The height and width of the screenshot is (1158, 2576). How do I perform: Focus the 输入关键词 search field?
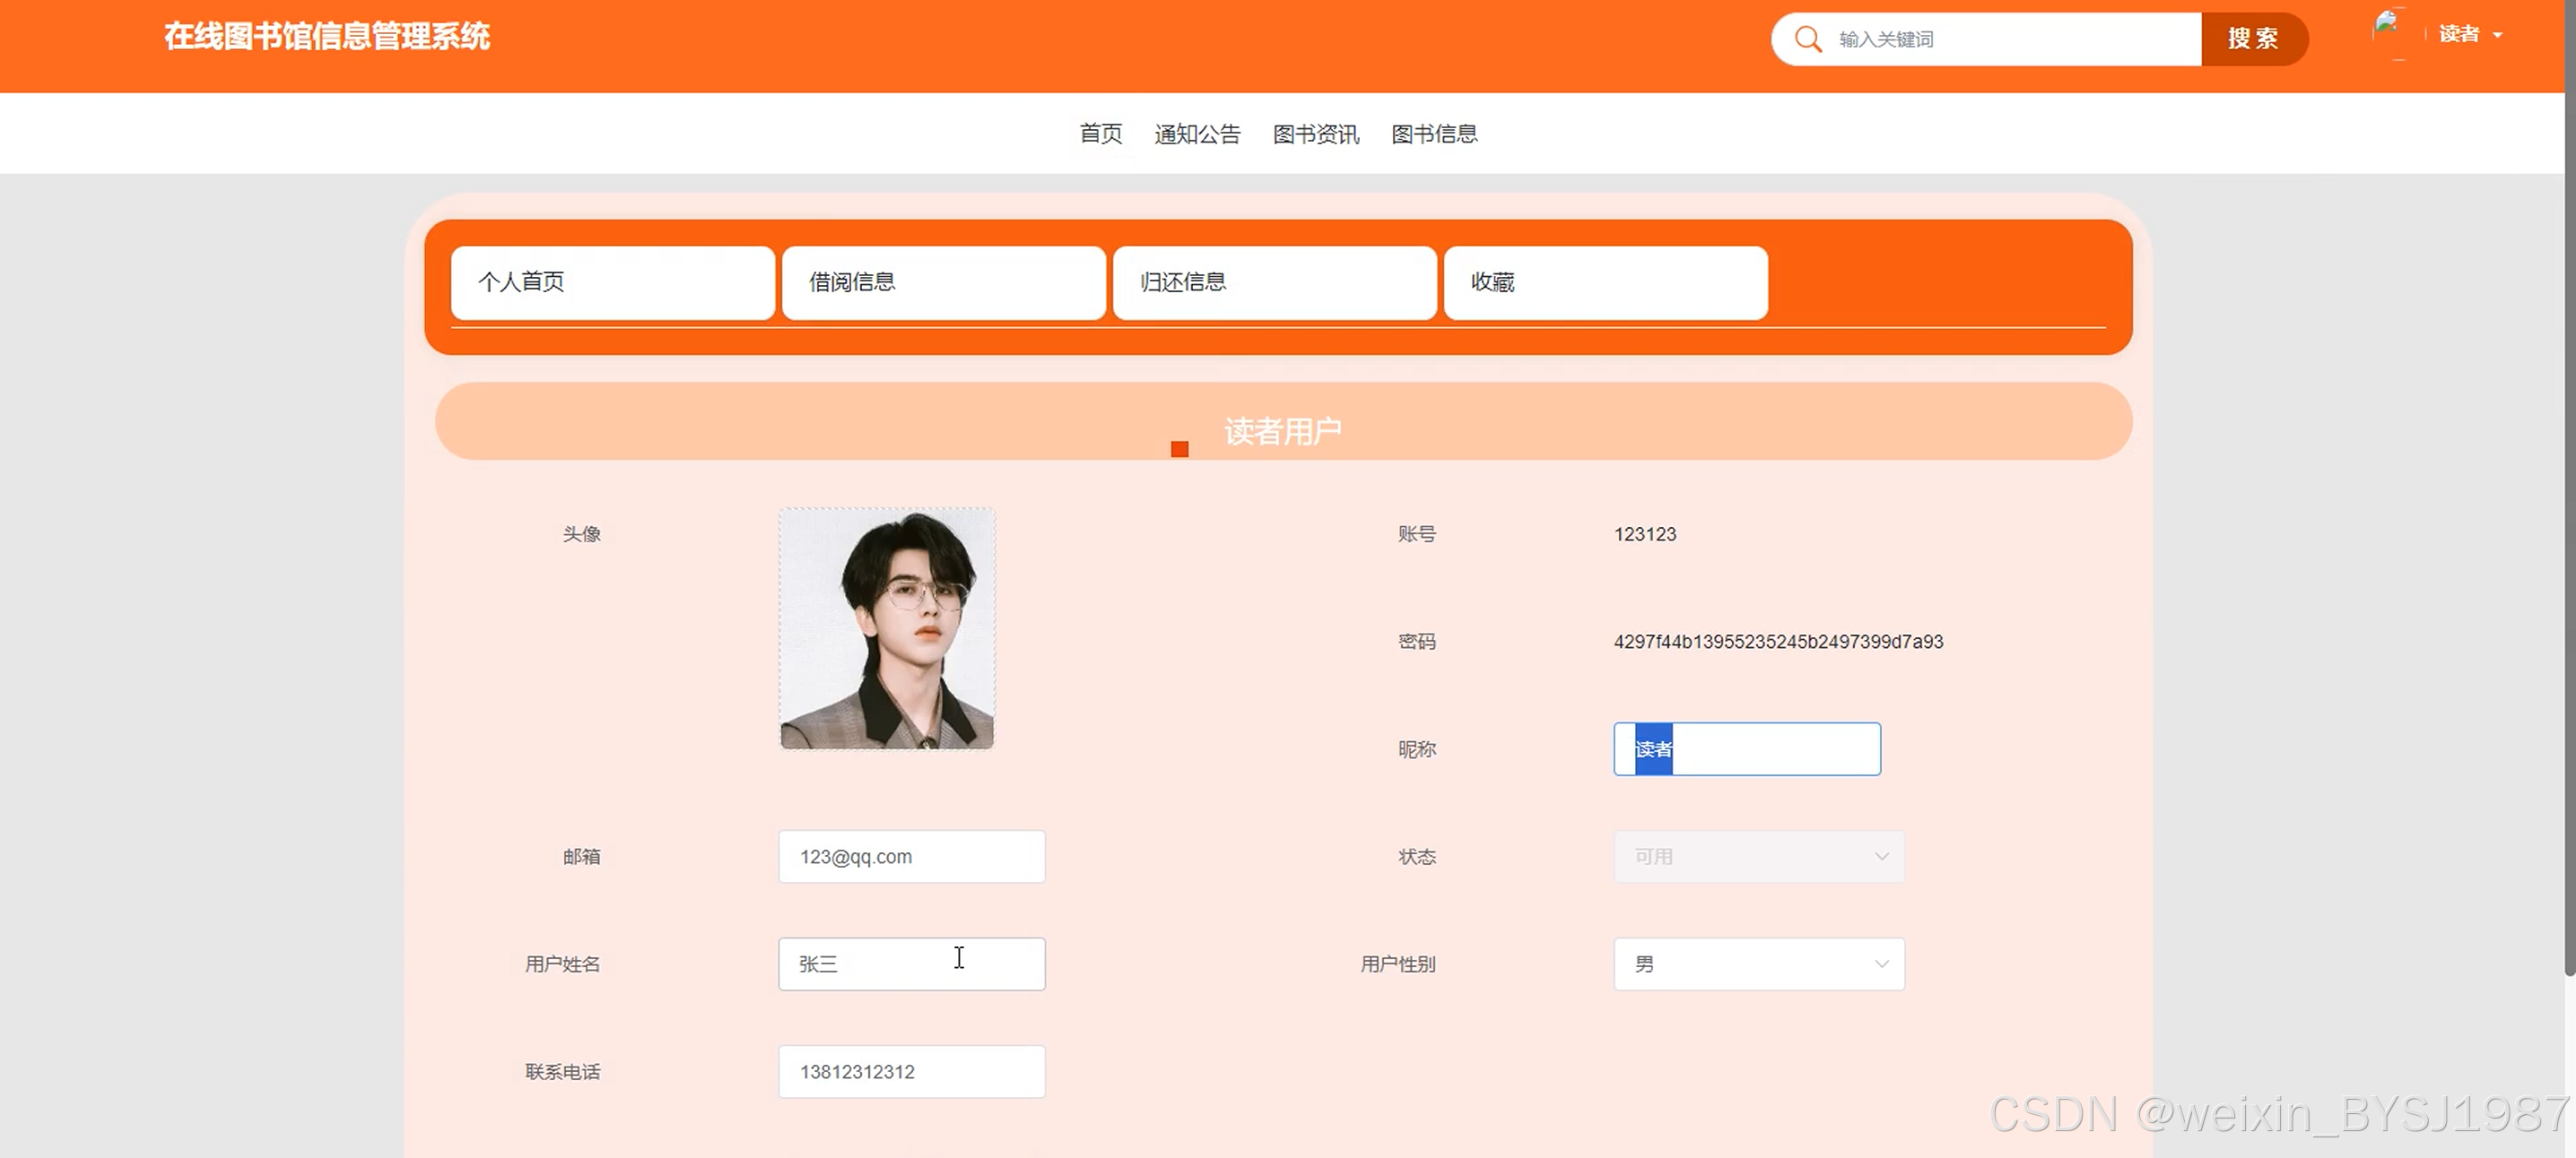pos(2016,39)
